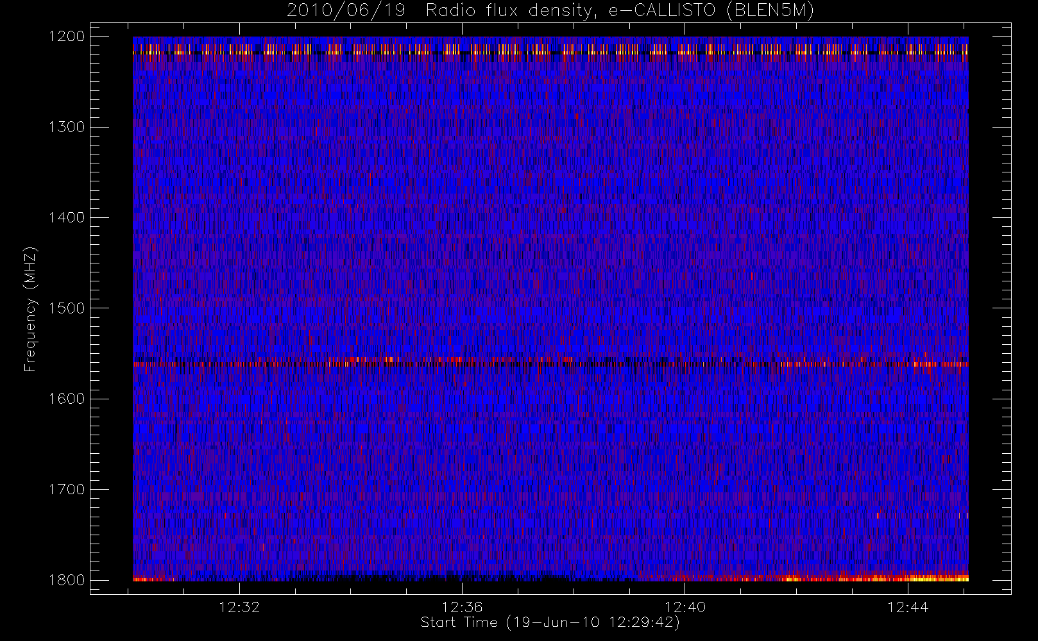Click the 12:36 time tick label
1038x641 pixels.
462,607
